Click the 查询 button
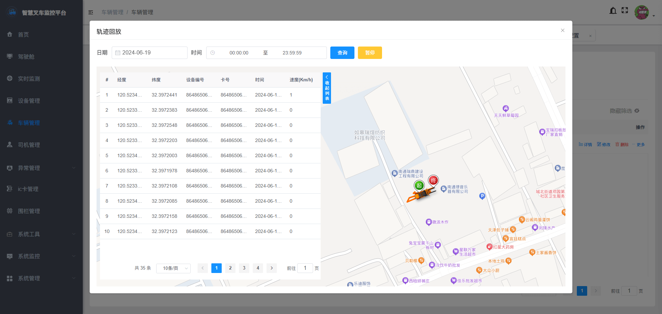662x314 pixels. click(342, 53)
